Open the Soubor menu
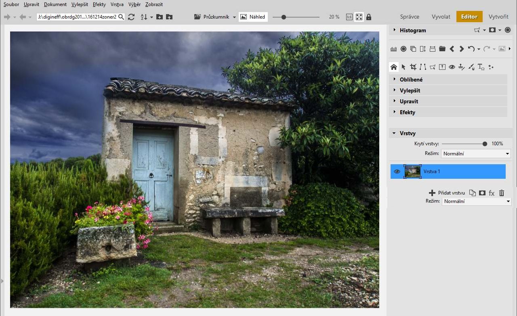The image size is (517, 316). [11, 4]
